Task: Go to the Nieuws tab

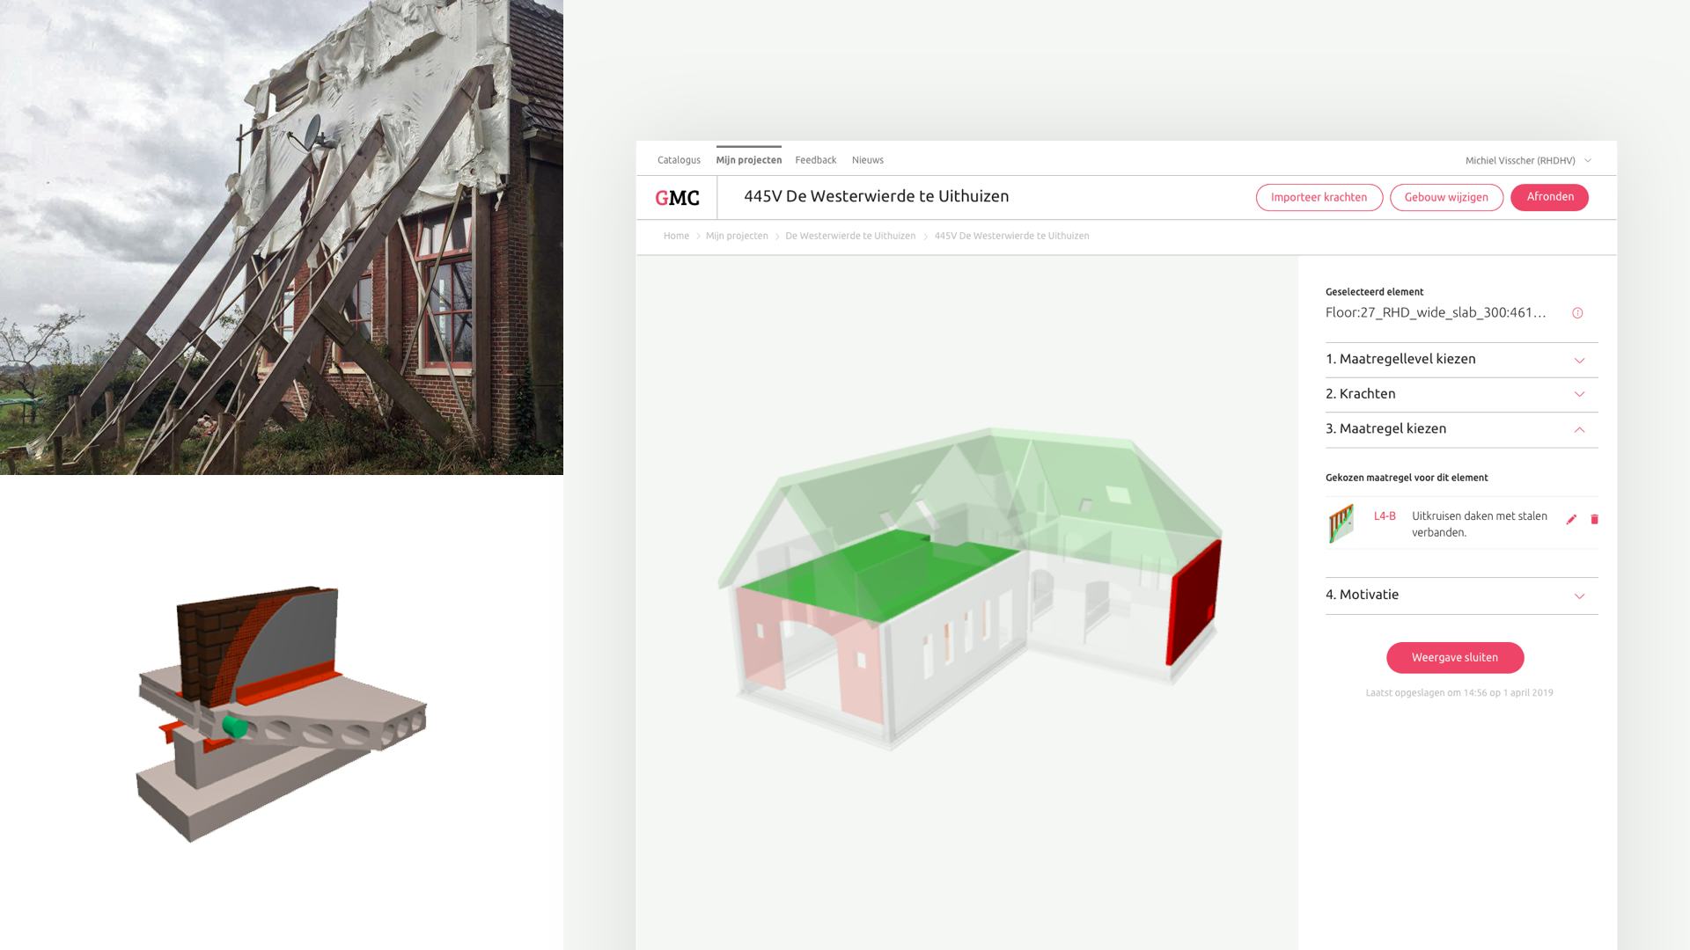Action: click(x=867, y=160)
